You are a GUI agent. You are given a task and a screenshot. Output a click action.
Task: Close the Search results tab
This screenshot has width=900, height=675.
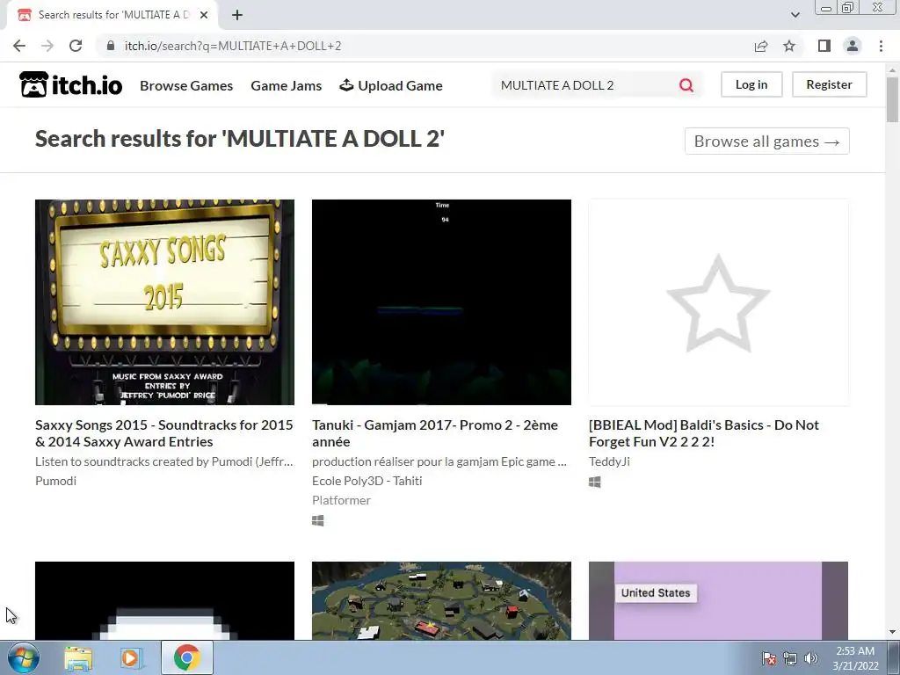pyautogui.click(x=204, y=15)
